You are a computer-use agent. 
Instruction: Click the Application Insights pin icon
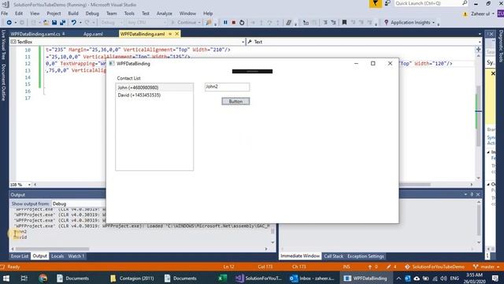click(386, 23)
